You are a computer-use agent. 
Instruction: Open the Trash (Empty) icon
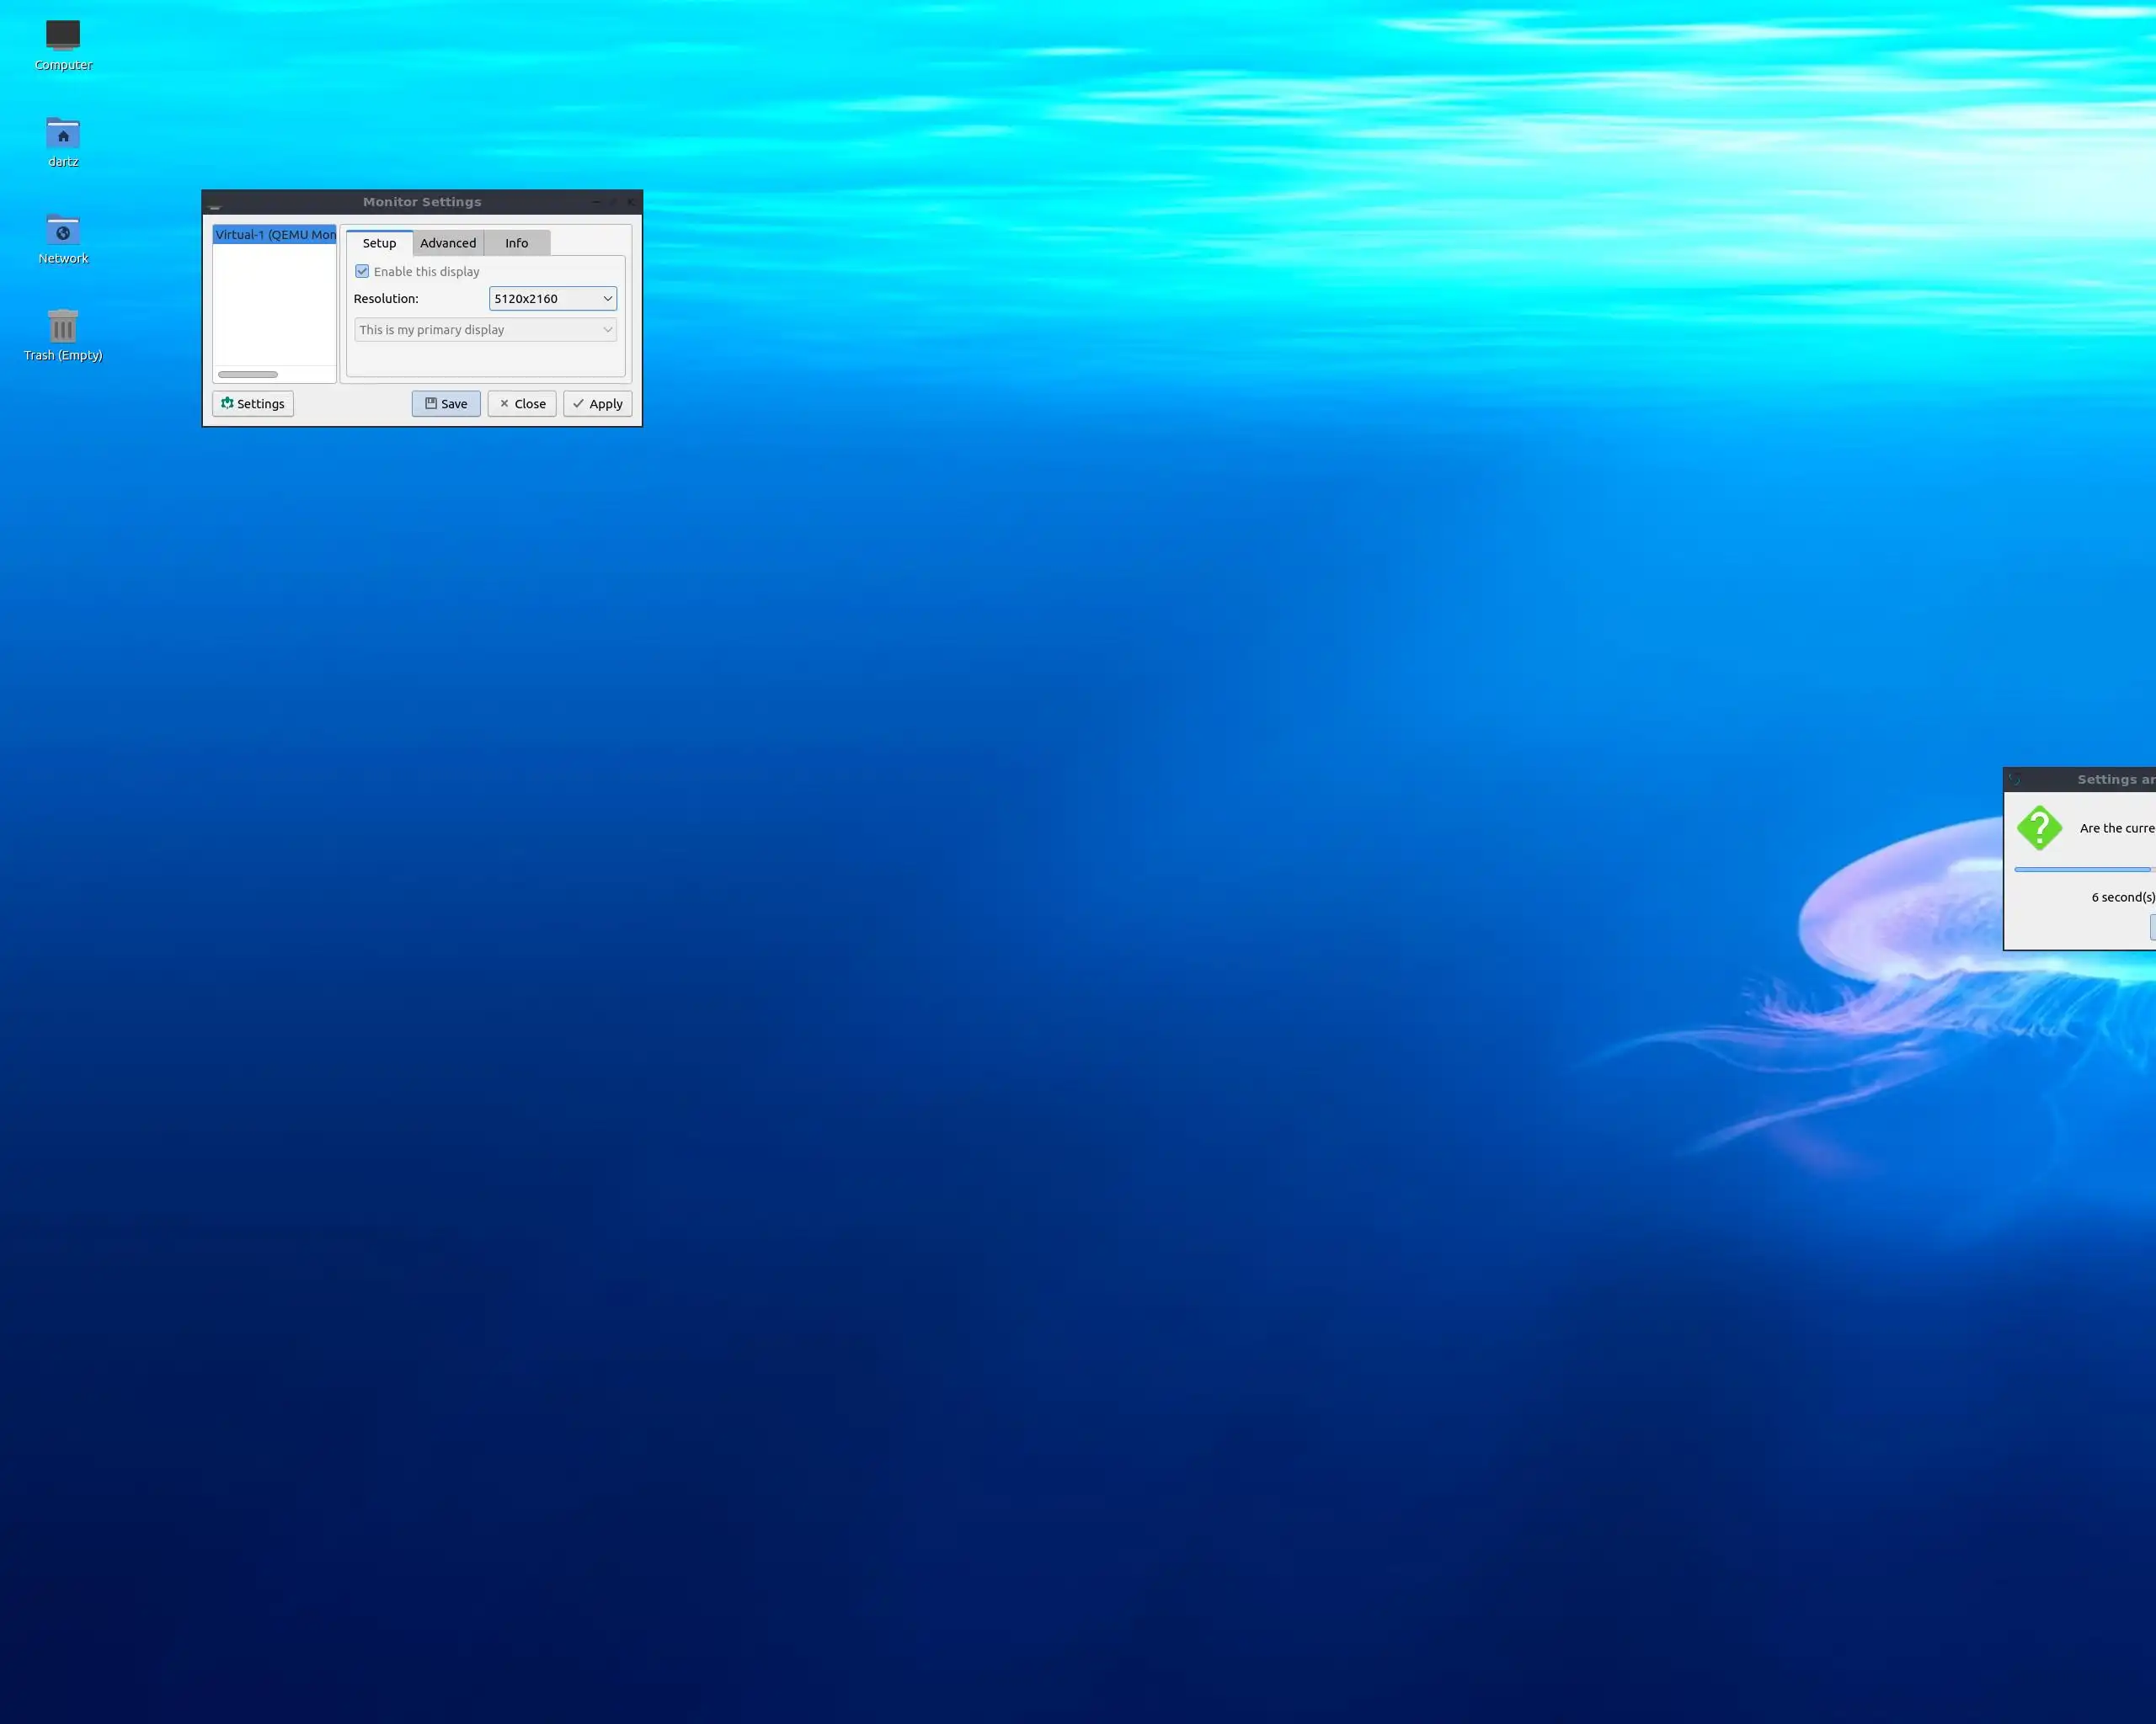coord(62,327)
